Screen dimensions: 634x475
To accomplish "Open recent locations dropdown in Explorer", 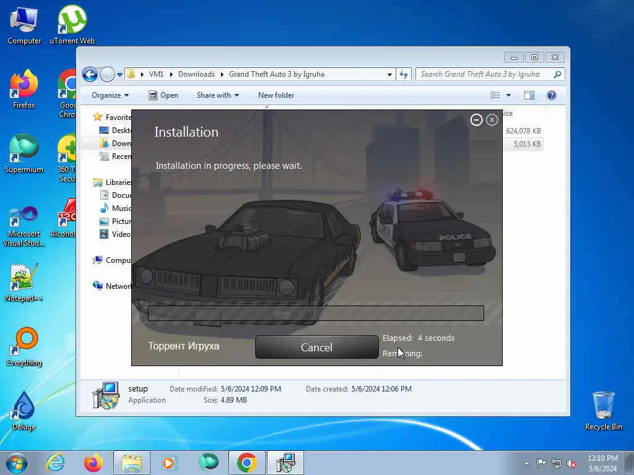I will pyautogui.click(x=119, y=75).
